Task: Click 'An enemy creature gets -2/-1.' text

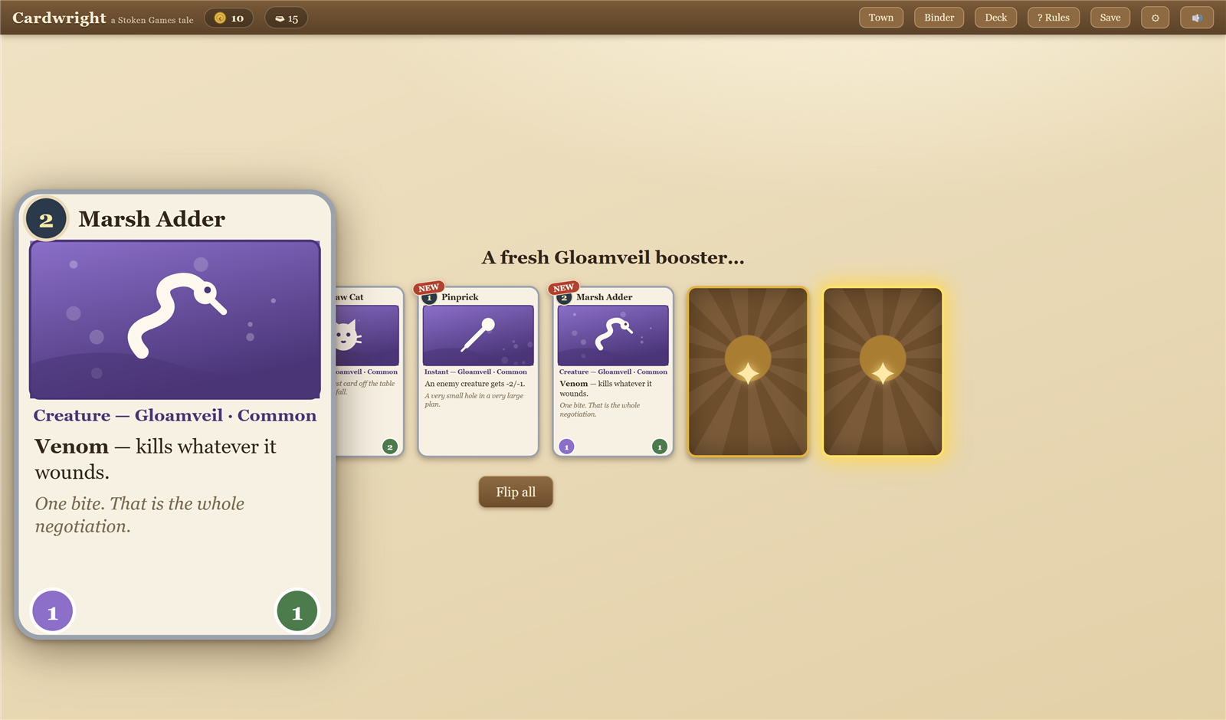Action: [x=475, y=384]
